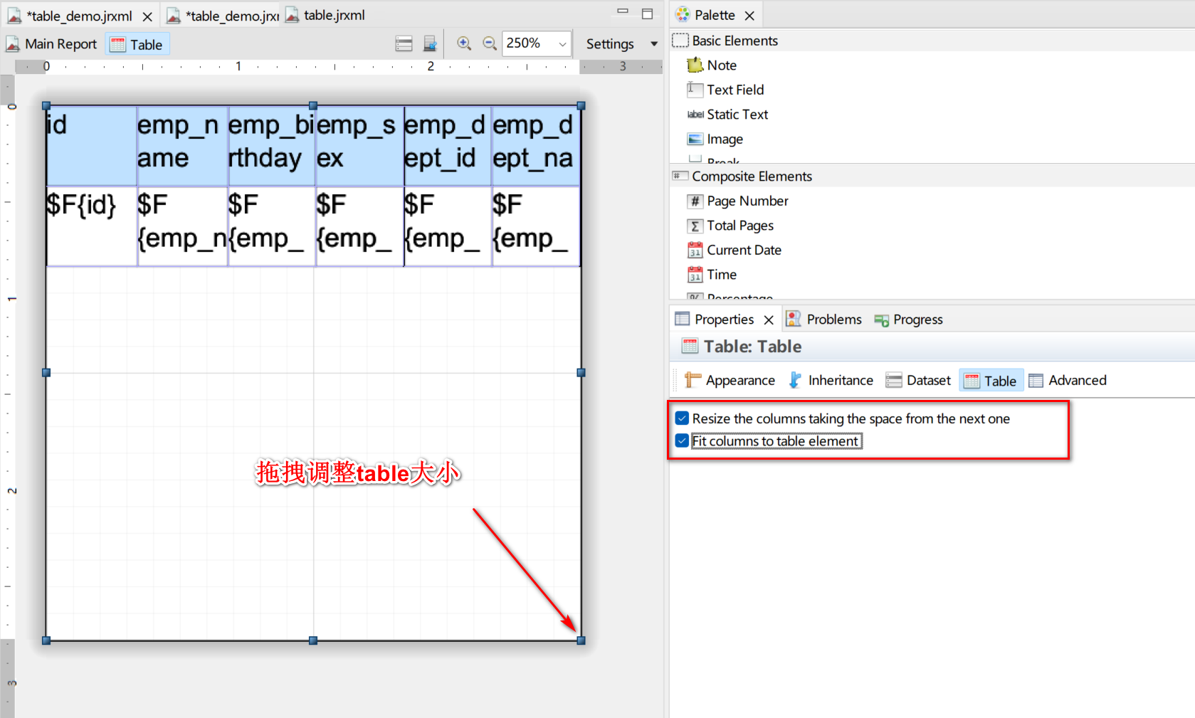Viewport: 1195px width, 718px height.
Task: Select the Note element in Palette
Action: [721, 65]
